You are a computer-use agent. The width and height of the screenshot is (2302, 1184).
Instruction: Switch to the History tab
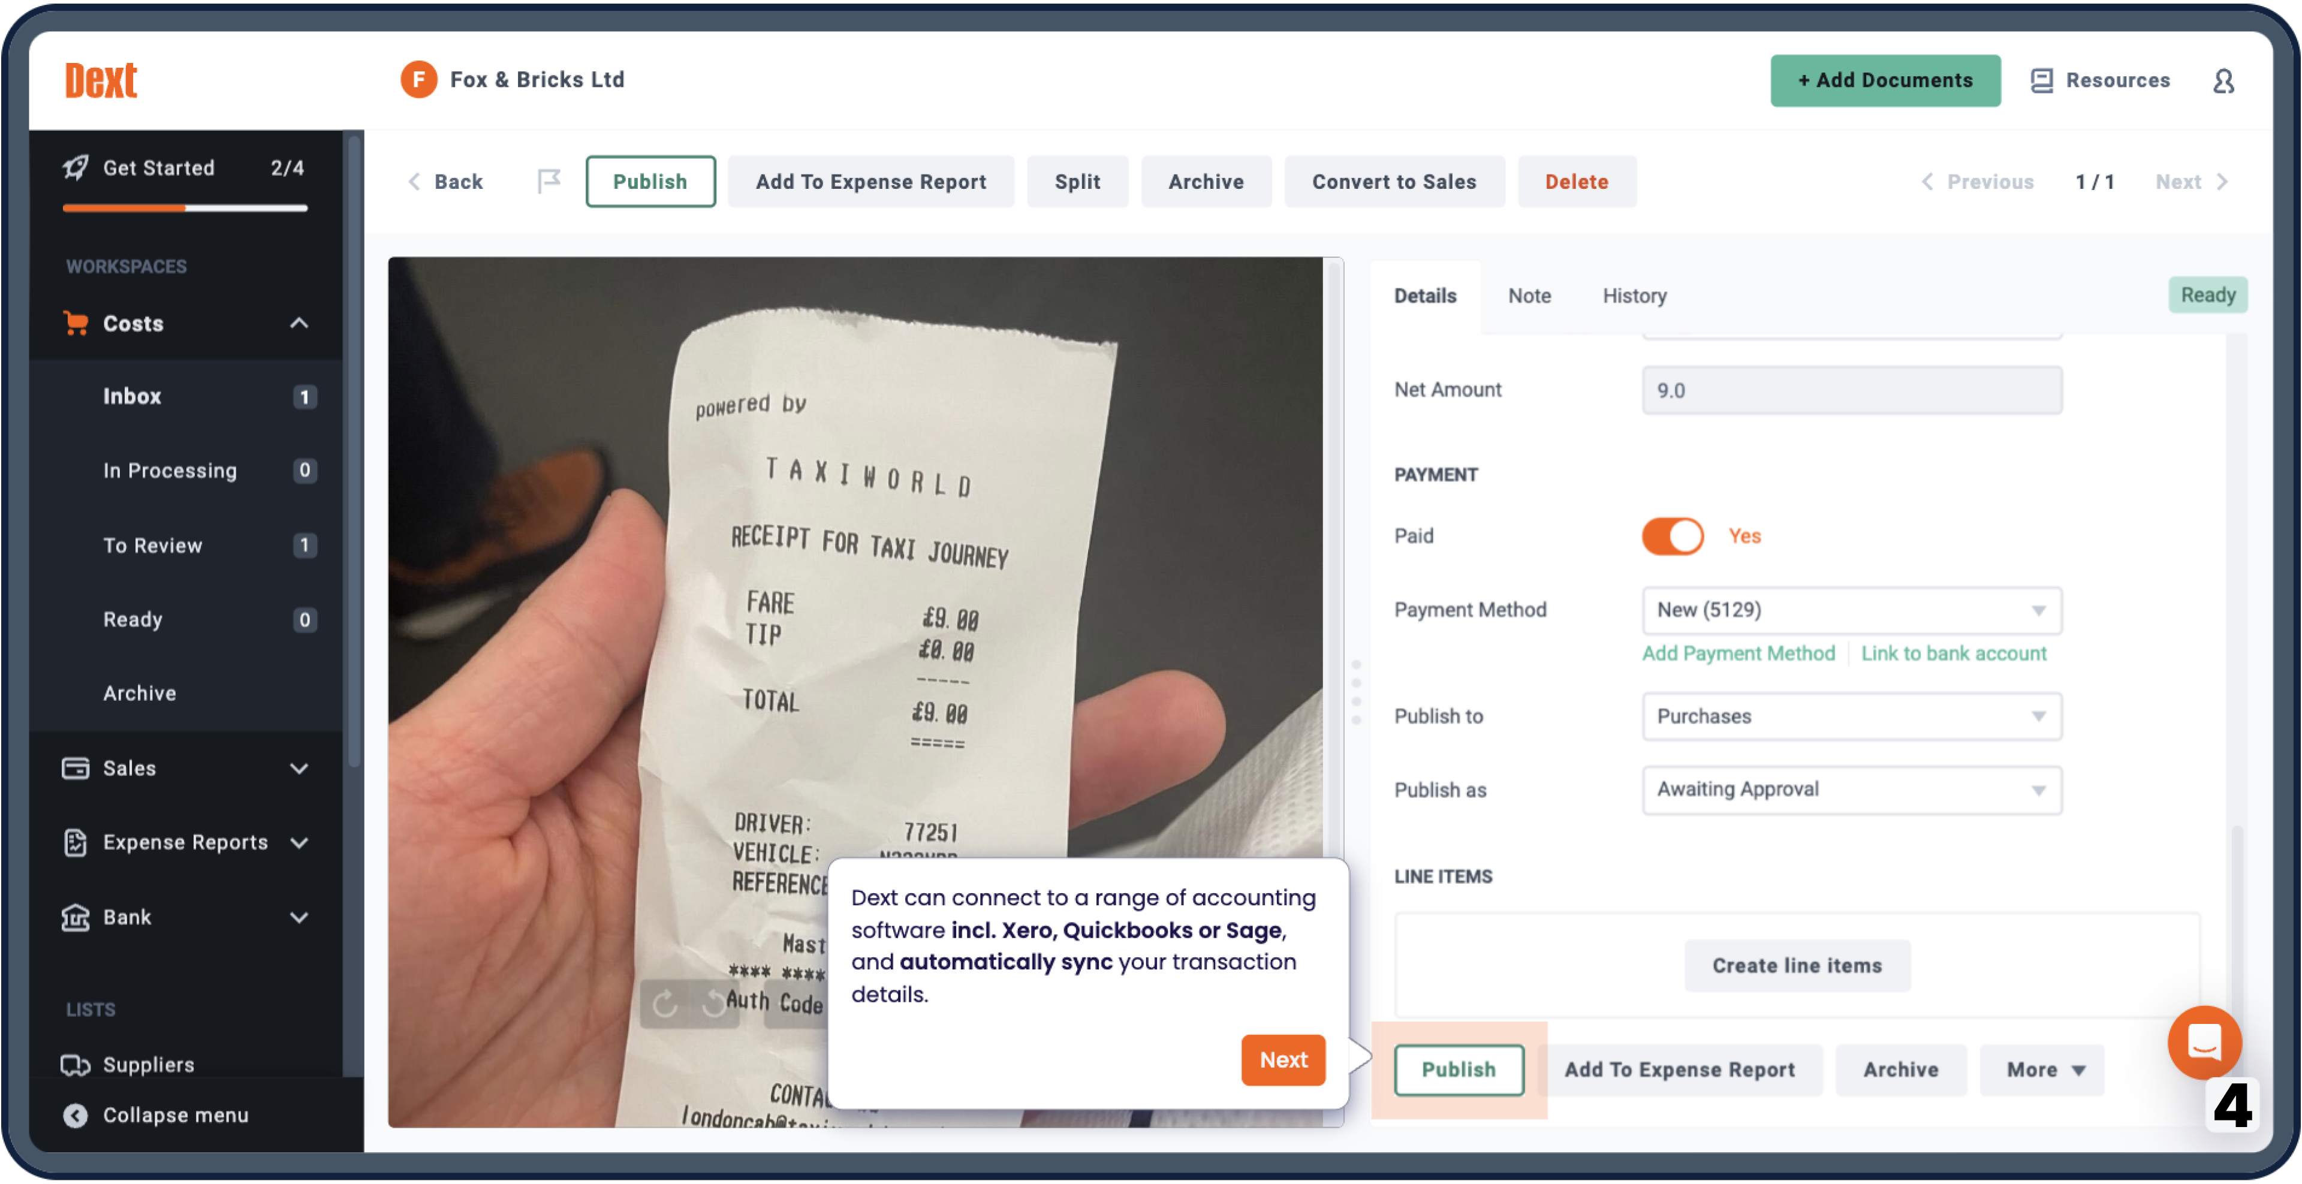(x=1634, y=294)
